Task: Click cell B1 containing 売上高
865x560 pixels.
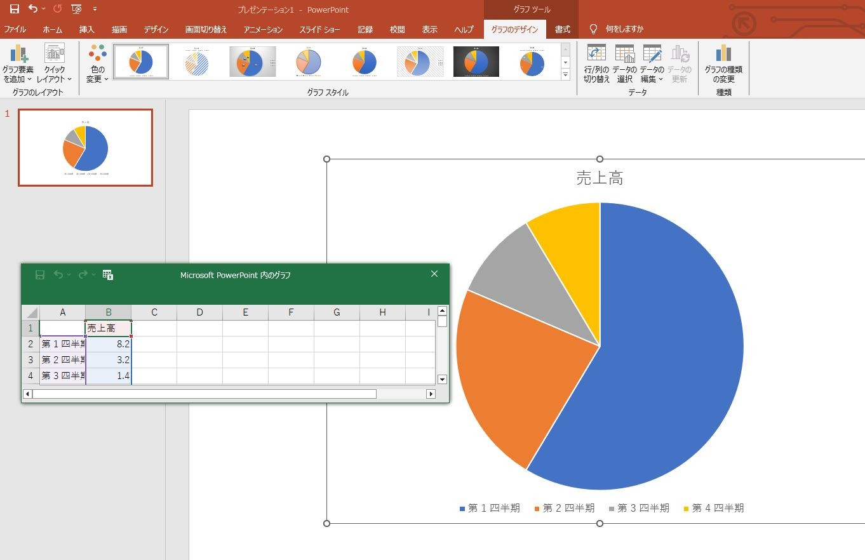Action: tap(109, 328)
